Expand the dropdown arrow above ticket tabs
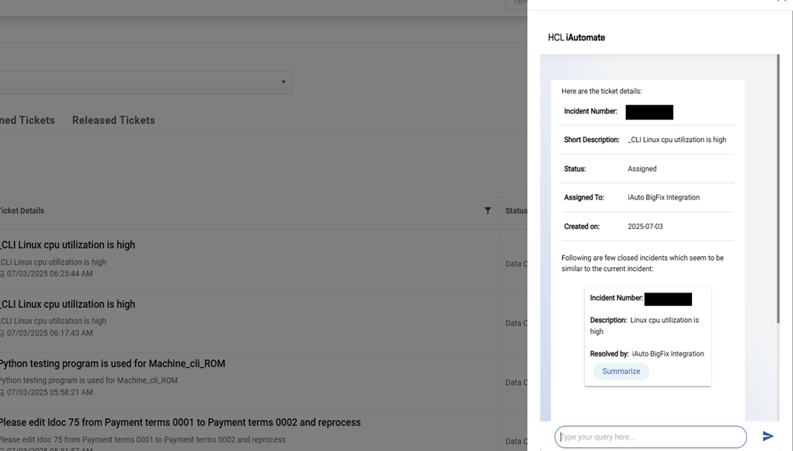This screenshot has width=793, height=451. coord(283,82)
